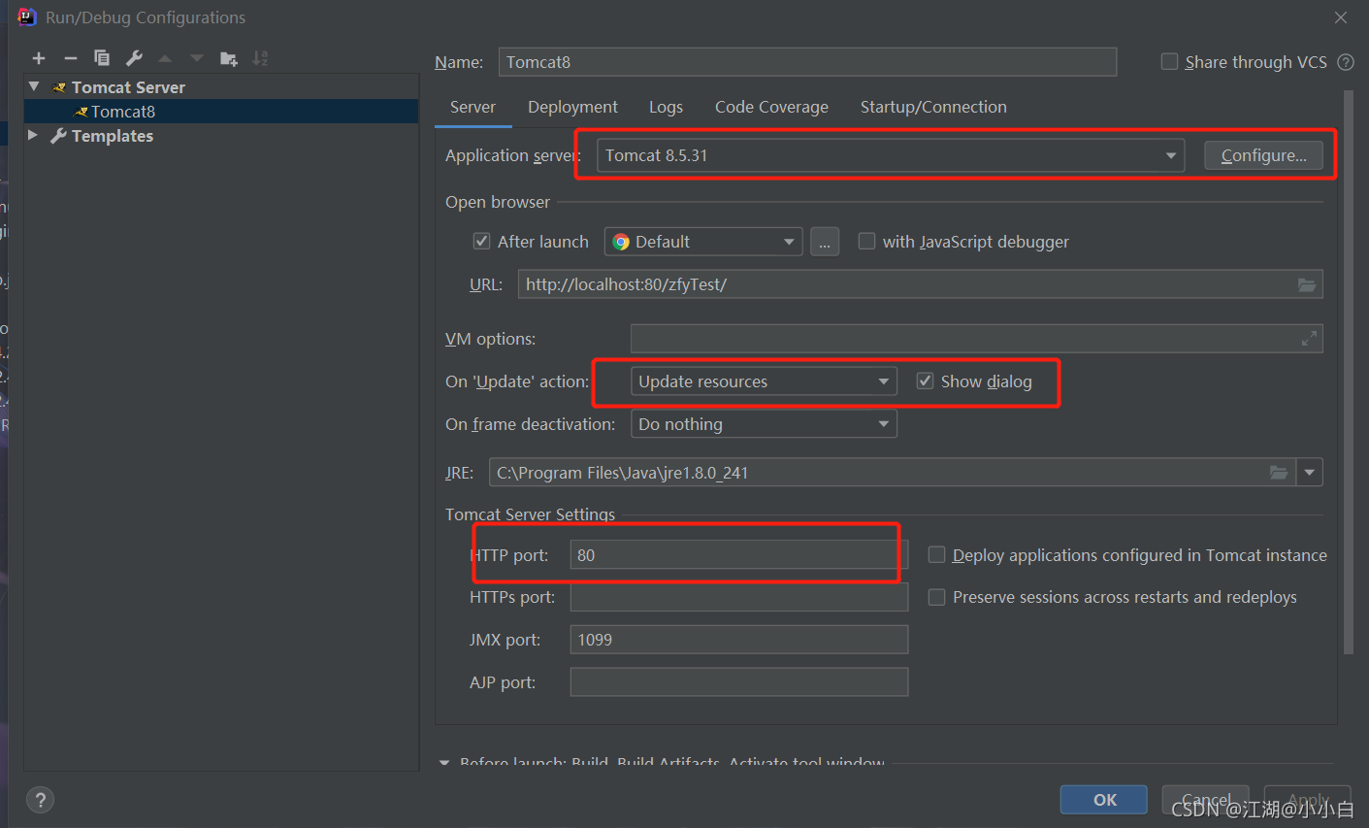Move configuration up arrow
The width and height of the screenshot is (1369, 828).
[x=165, y=58]
